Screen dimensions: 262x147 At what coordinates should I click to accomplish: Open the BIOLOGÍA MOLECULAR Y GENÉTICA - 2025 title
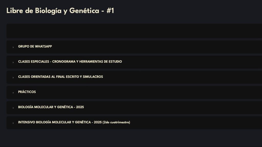(51, 107)
